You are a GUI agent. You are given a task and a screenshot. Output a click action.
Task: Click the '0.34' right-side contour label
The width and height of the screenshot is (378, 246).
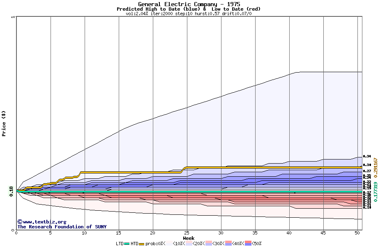tap(367, 156)
